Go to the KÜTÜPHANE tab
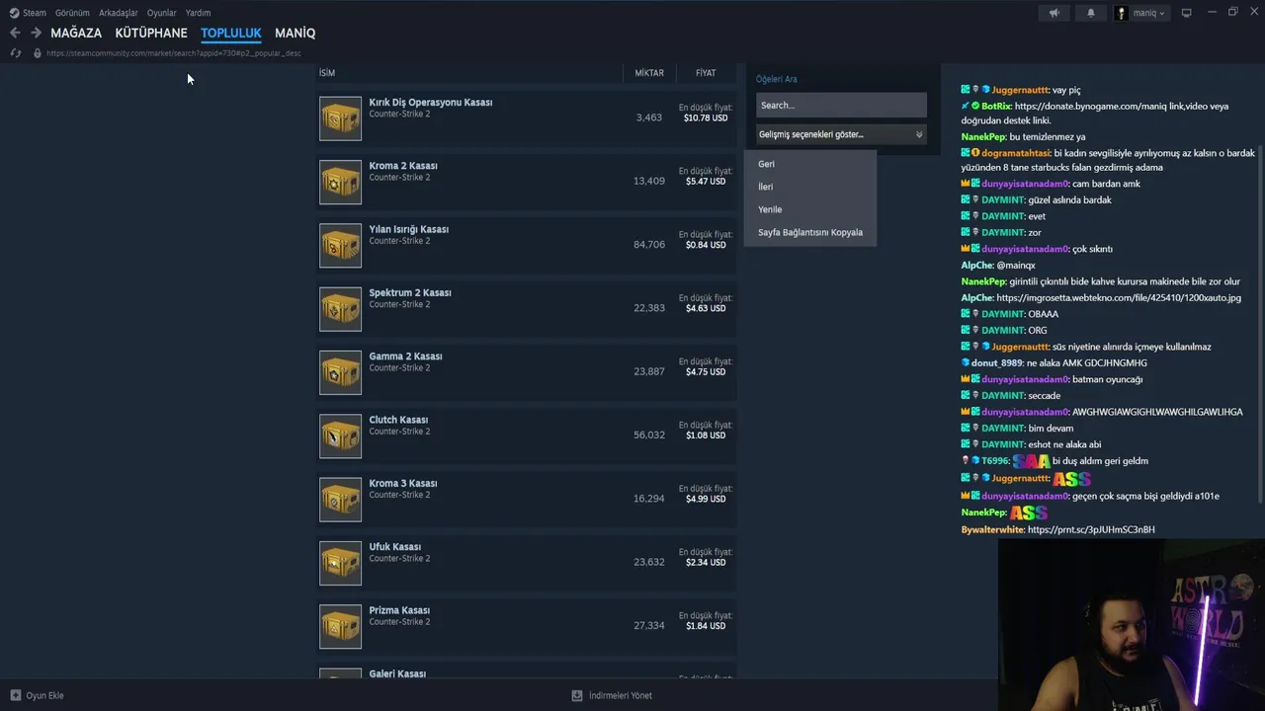Image resolution: width=1265 pixels, height=711 pixels. (x=151, y=33)
